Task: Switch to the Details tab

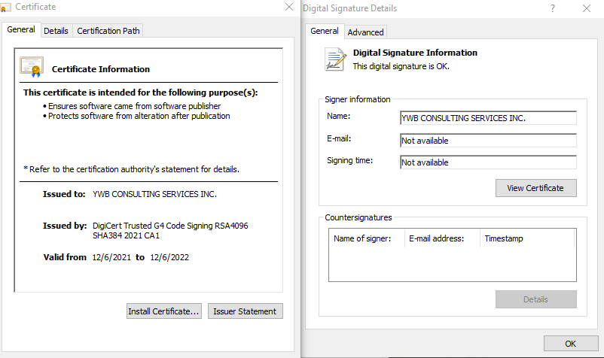Action: (x=56, y=31)
